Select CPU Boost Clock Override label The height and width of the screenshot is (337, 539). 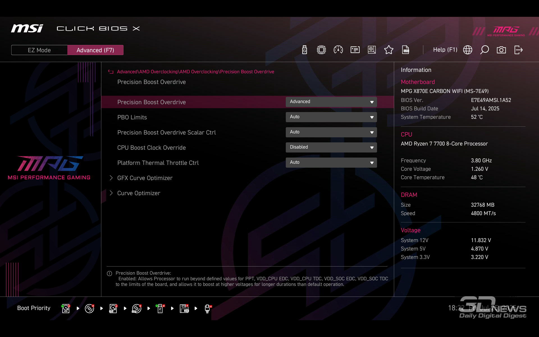pos(152,148)
